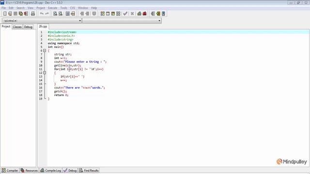Open the Tools menu
Screen dimensions: 310x174
[x=63, y=8]
